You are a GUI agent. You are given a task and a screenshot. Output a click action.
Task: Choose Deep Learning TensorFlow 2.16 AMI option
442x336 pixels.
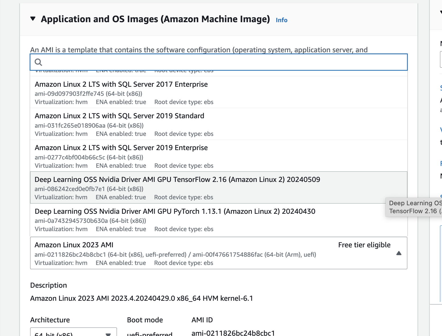point(219,188)
